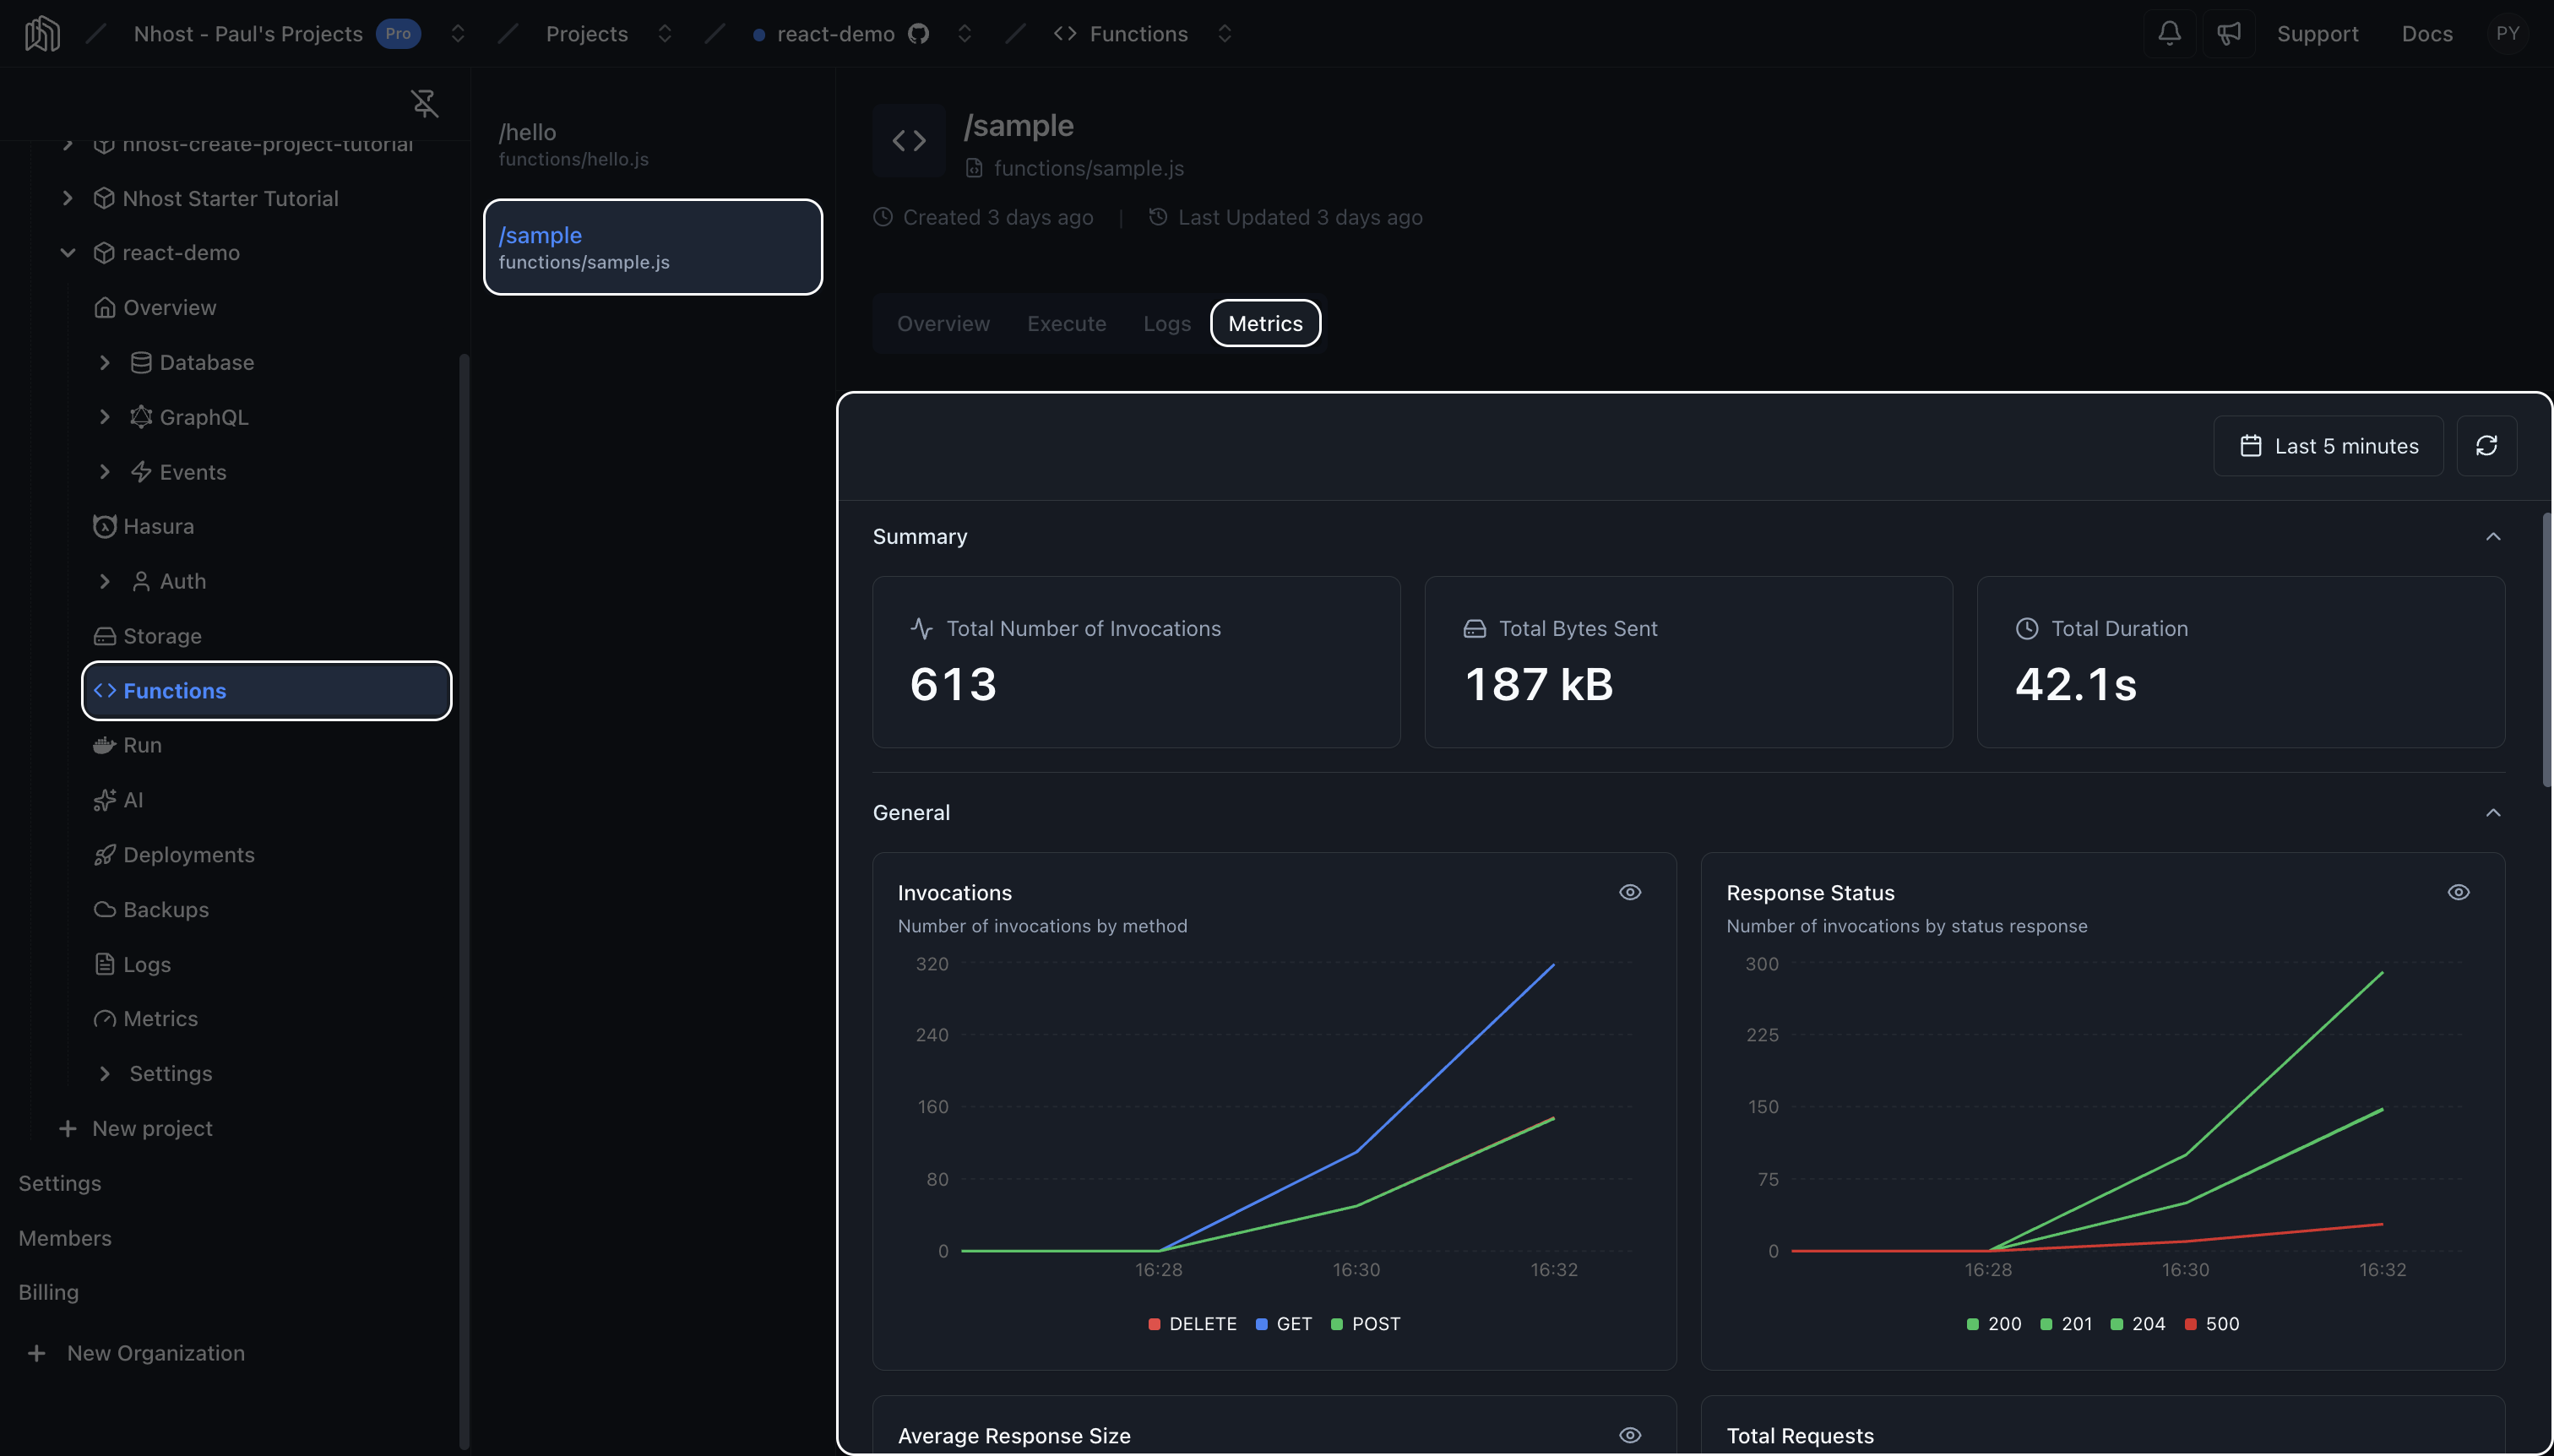The width and height of the screenshot is (2554, 1456).
Task: Click the Events lightning icon
Action: (x=141, y=472)
